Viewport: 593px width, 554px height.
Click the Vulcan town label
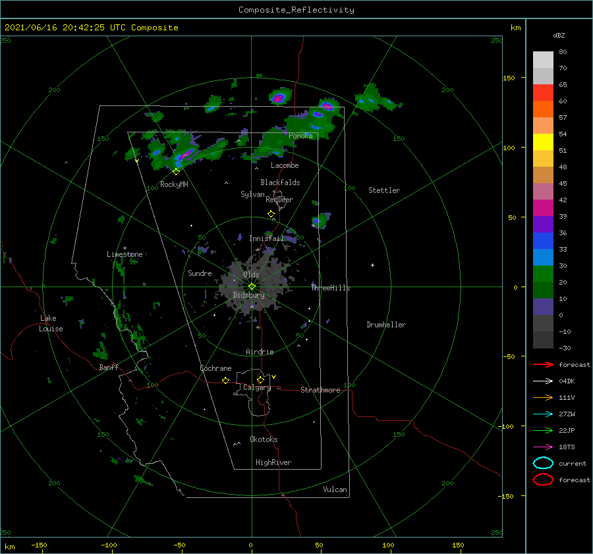point(335,489)
